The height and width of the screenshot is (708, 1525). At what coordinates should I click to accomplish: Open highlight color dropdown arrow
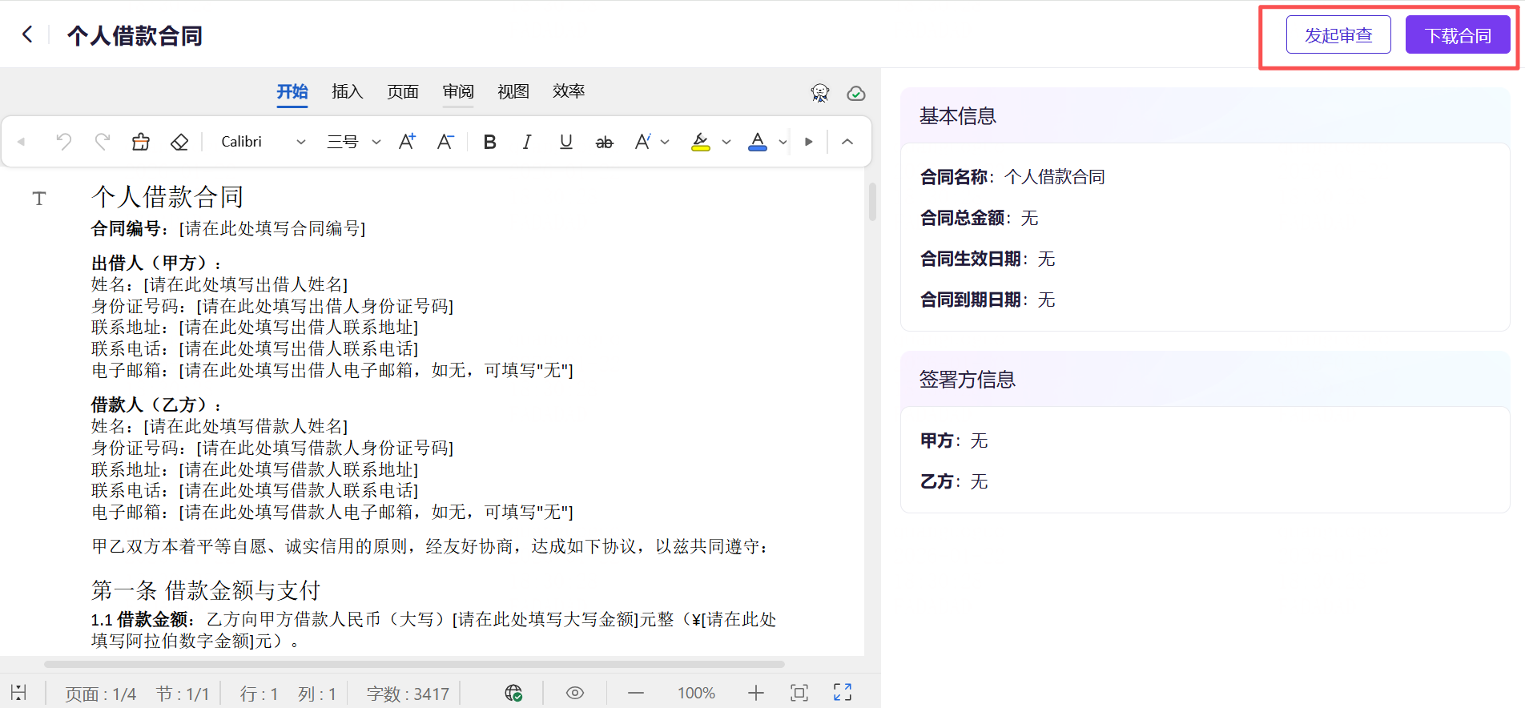tap(726, 142)
